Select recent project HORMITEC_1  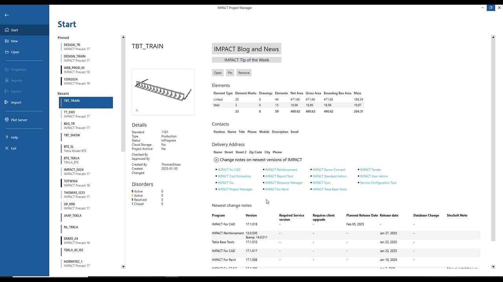86,263
